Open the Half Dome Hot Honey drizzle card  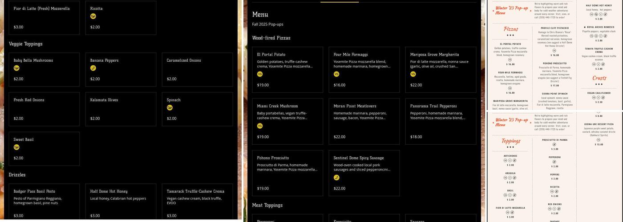click(x=121, y=202)
